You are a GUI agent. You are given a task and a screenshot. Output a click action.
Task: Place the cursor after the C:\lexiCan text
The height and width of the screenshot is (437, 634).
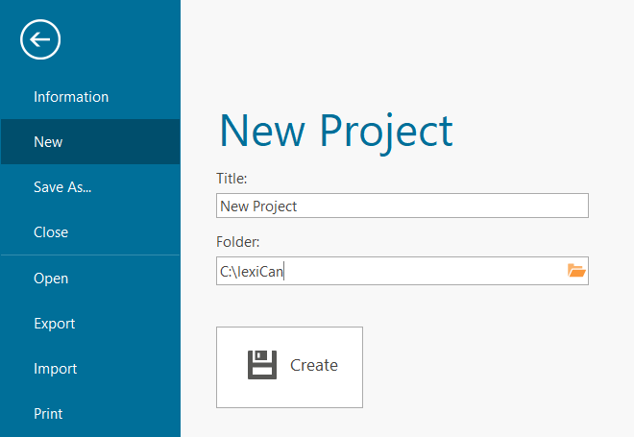(285, 272)
